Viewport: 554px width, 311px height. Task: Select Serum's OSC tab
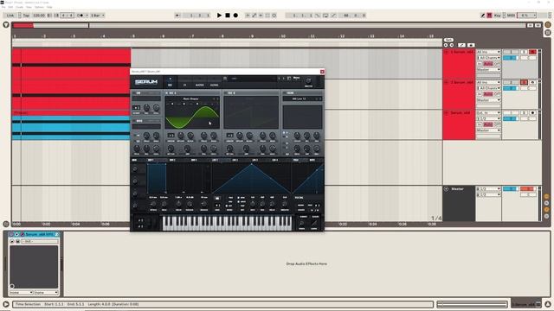click(170, 85)
